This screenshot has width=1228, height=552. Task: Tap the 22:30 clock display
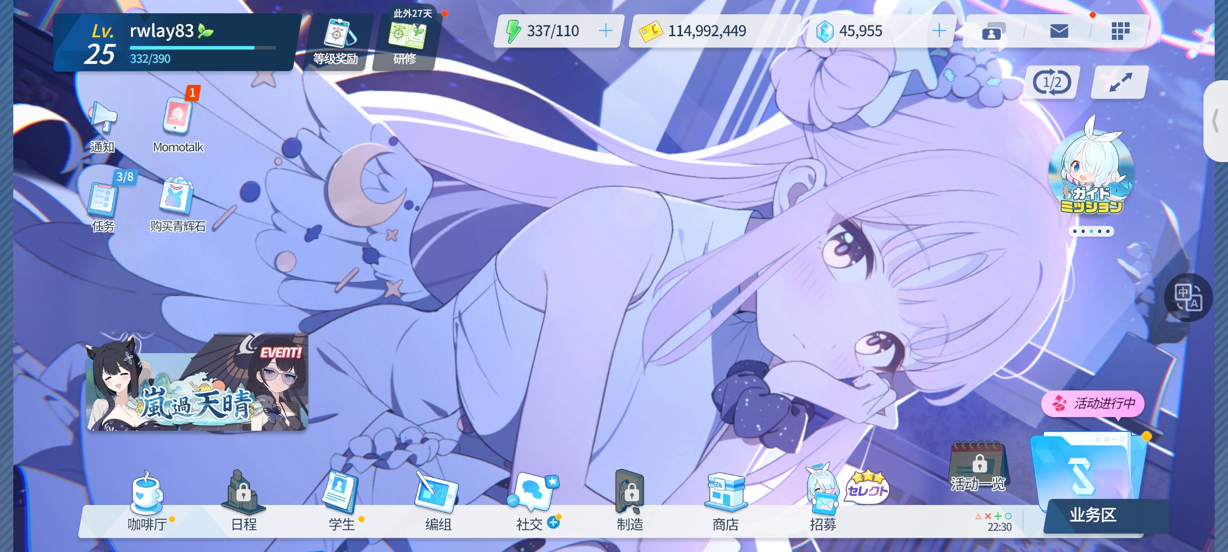pos(999,527)
